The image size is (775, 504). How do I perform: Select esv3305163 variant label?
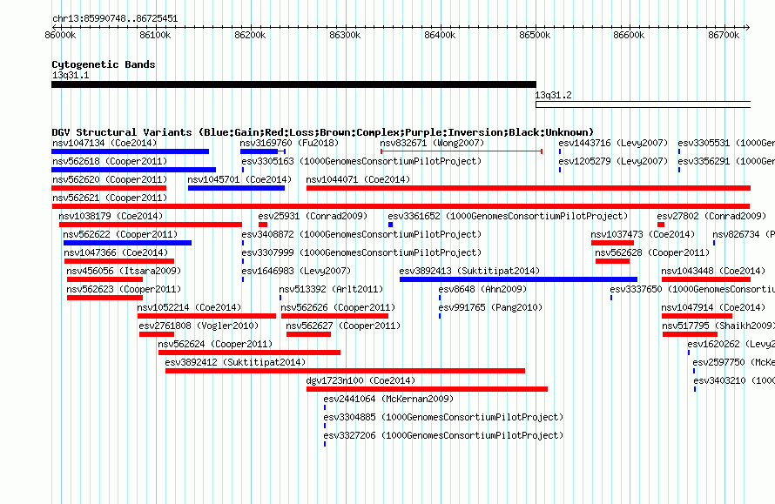point(361,161)
